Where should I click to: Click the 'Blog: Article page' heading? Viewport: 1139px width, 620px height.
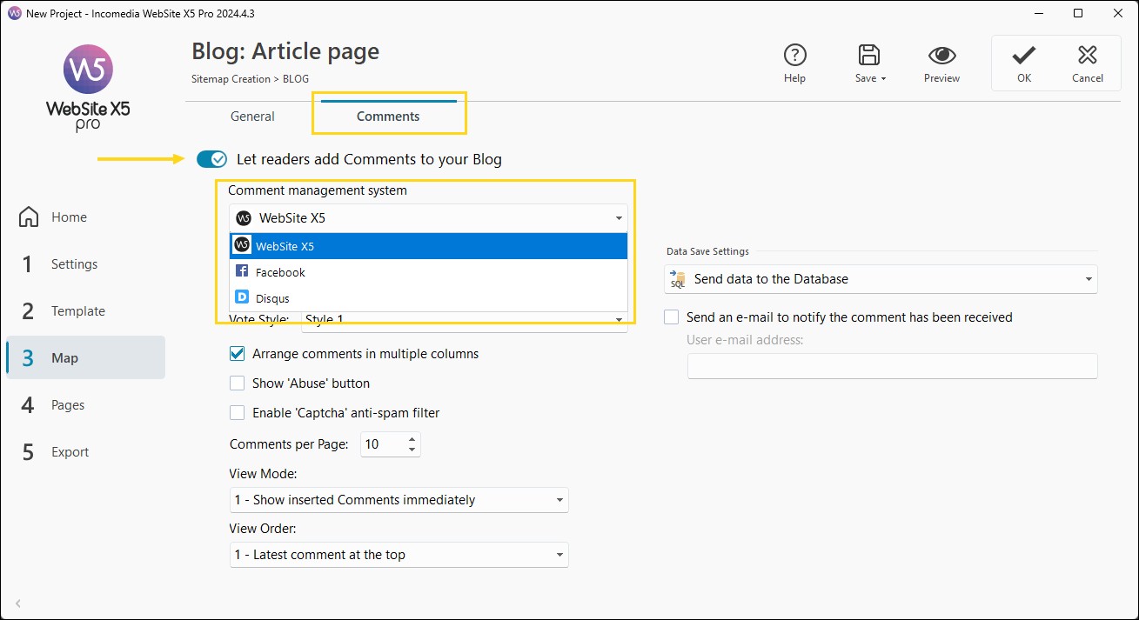[285, 51]
